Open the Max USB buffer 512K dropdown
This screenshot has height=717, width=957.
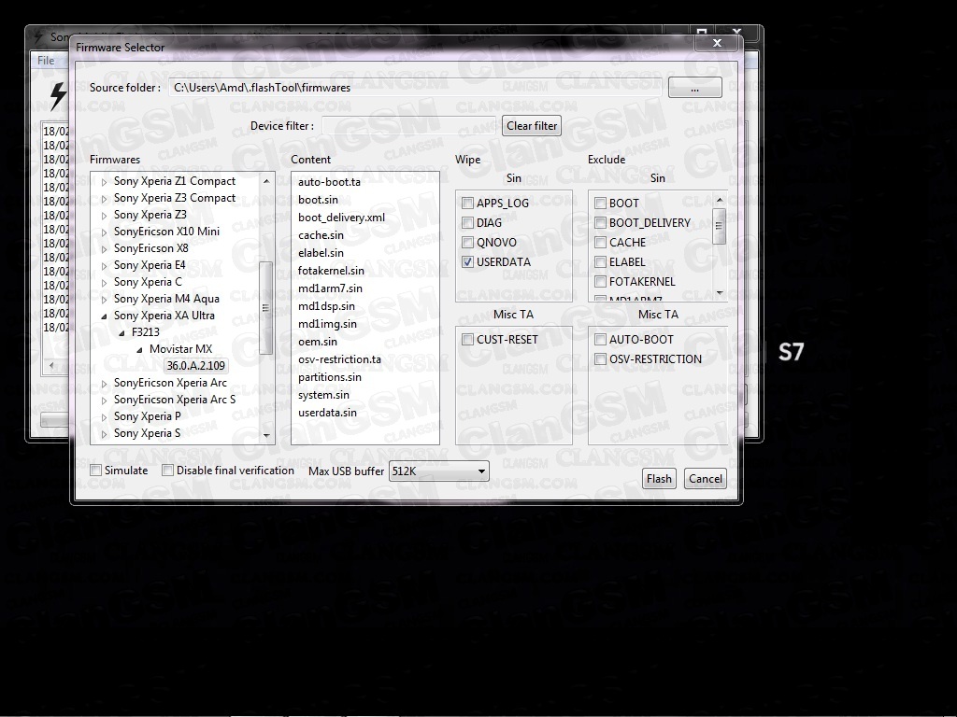pos(439,471)
